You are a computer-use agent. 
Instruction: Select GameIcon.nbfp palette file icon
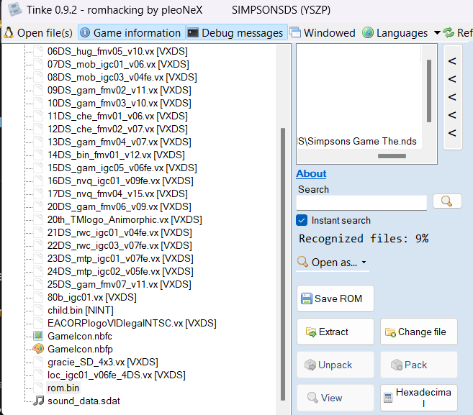click(x=38, y=349)
